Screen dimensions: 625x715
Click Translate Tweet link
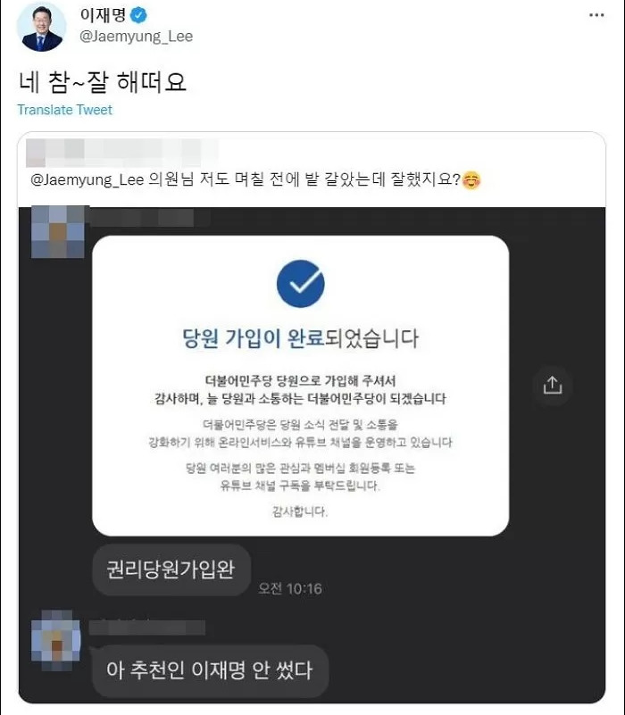click(65, 110)
